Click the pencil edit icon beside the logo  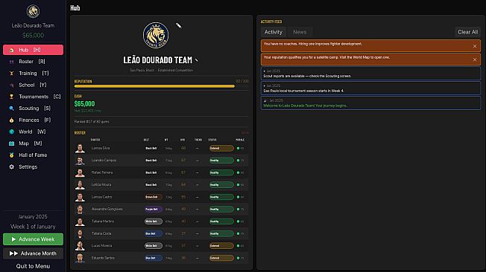coord(179,25)
